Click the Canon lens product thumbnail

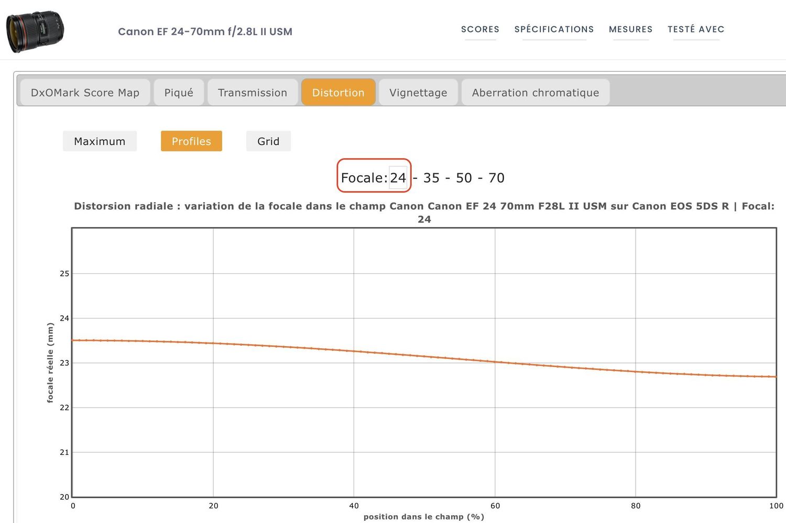click(x=35, y=31)
